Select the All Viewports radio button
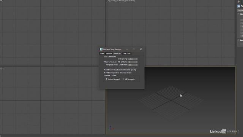The width and height of the screenshot is (243, 137). point(123,79)
